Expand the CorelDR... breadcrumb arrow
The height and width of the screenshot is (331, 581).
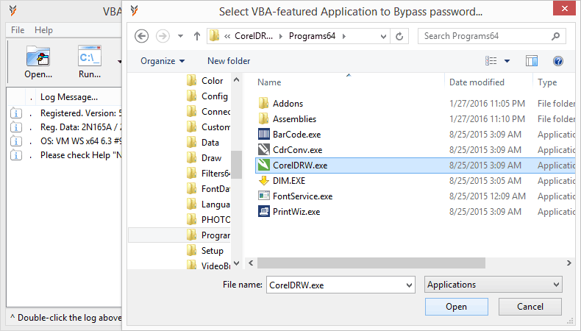(280, 36)
